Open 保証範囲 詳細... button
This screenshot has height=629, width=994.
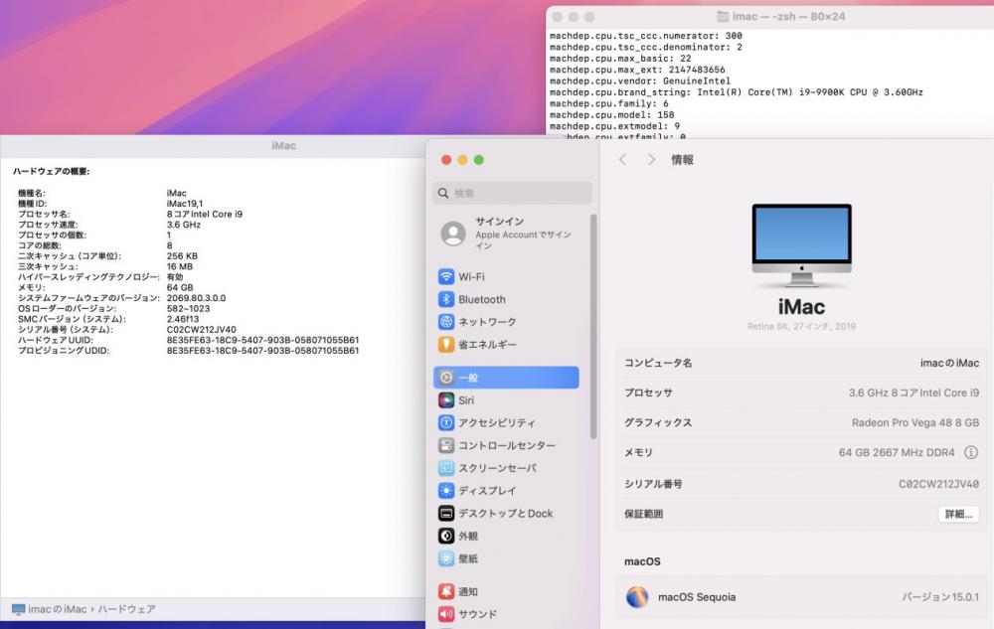tap(958, 514)
